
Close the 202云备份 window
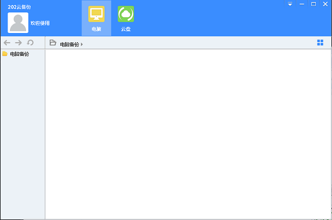(325, 4)
